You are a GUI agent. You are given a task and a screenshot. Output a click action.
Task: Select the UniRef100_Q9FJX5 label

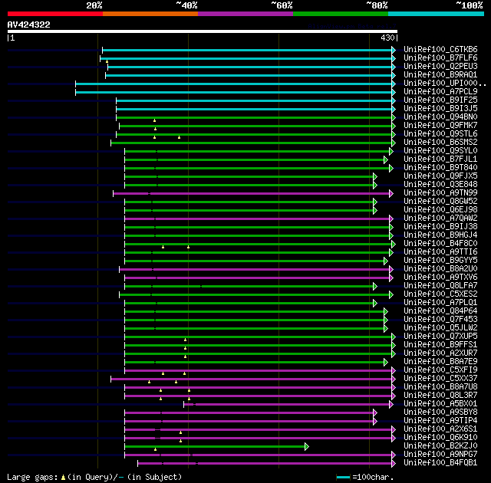[x=440, y=176]
